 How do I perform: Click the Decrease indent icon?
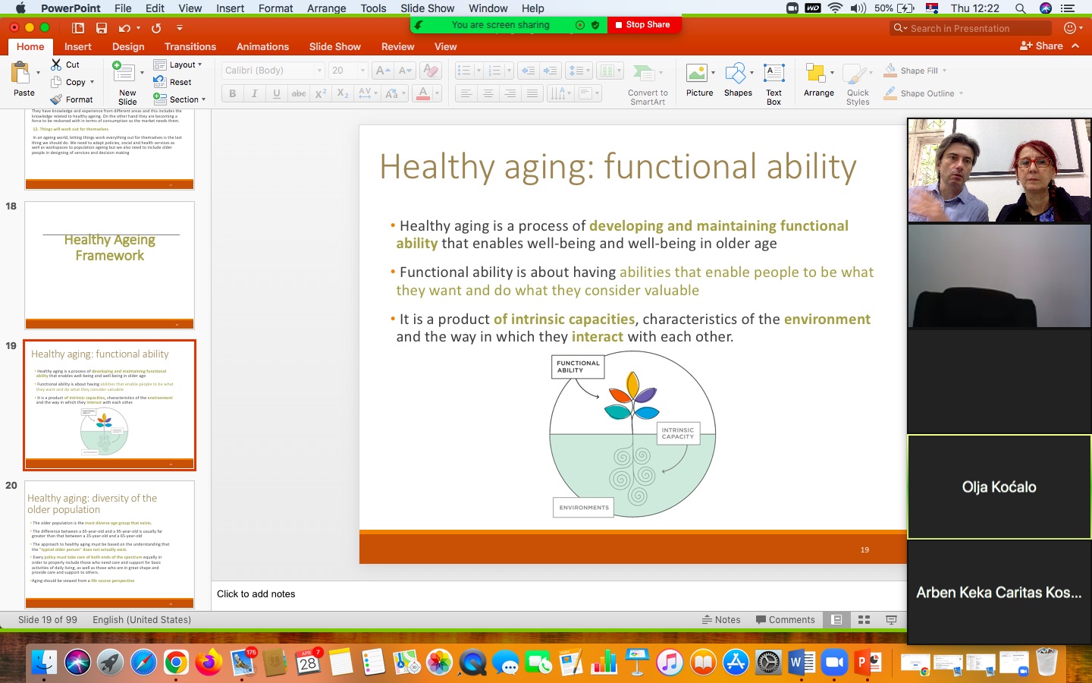[x=528, y=71]
